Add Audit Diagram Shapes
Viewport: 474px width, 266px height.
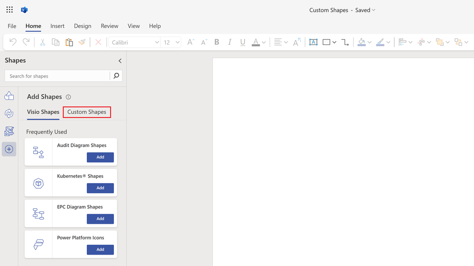[x=101, y=157]
